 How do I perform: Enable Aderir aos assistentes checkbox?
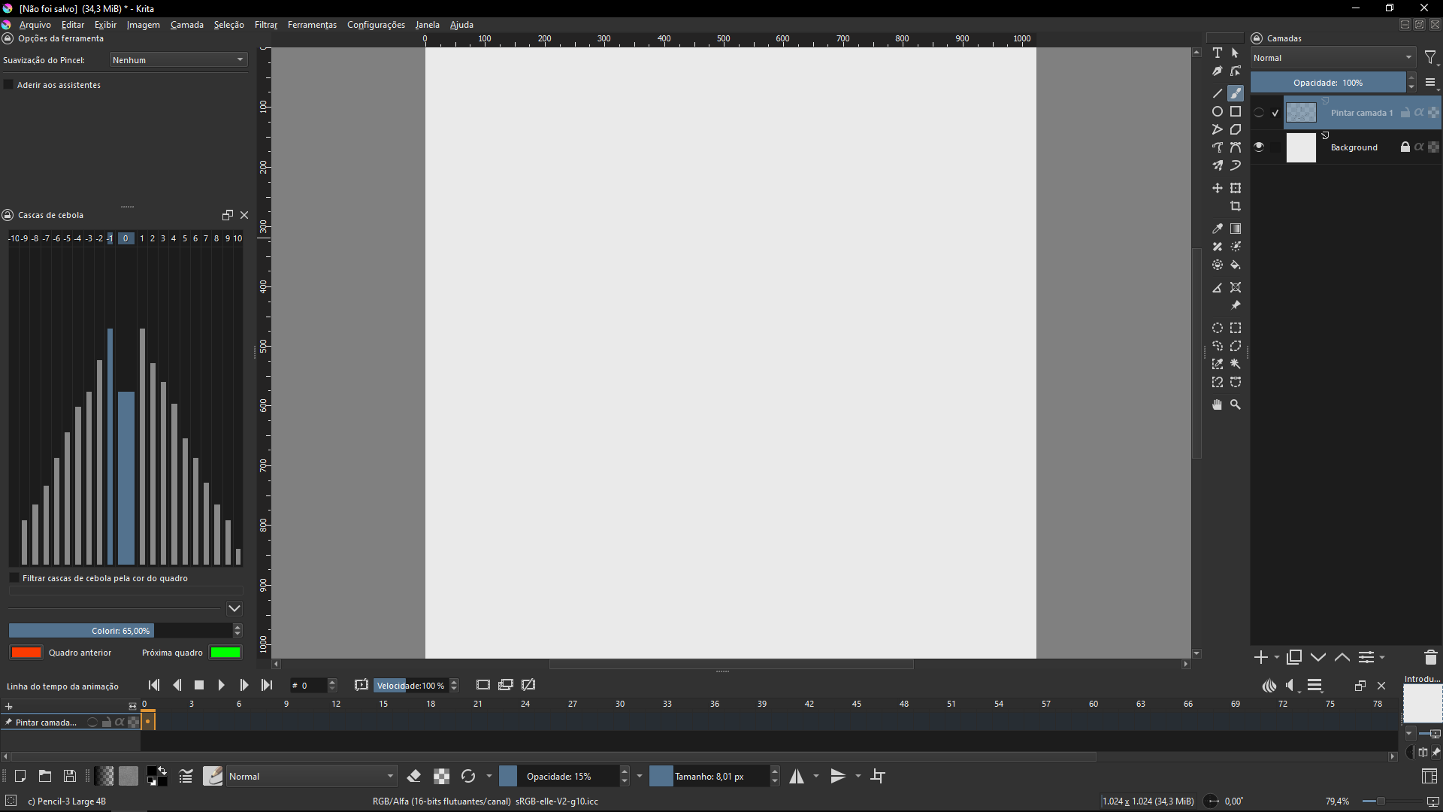coord(9,85)
